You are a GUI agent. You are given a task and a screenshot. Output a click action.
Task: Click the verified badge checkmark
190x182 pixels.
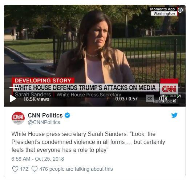(67, 115)
